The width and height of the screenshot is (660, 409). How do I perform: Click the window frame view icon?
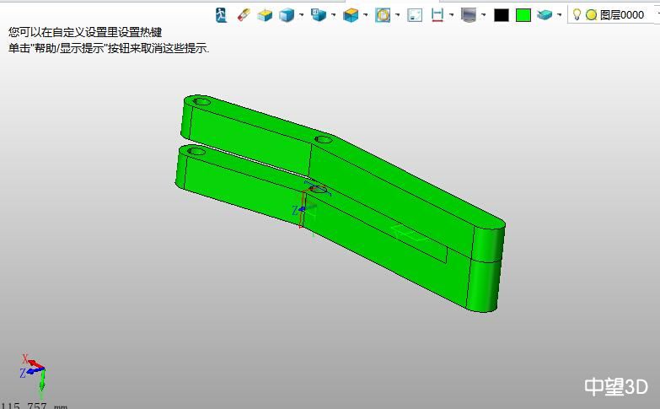click(415, 14)
